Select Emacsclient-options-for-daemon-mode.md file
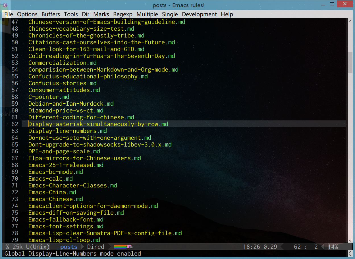355x259 pixels. tap(93, 206)
